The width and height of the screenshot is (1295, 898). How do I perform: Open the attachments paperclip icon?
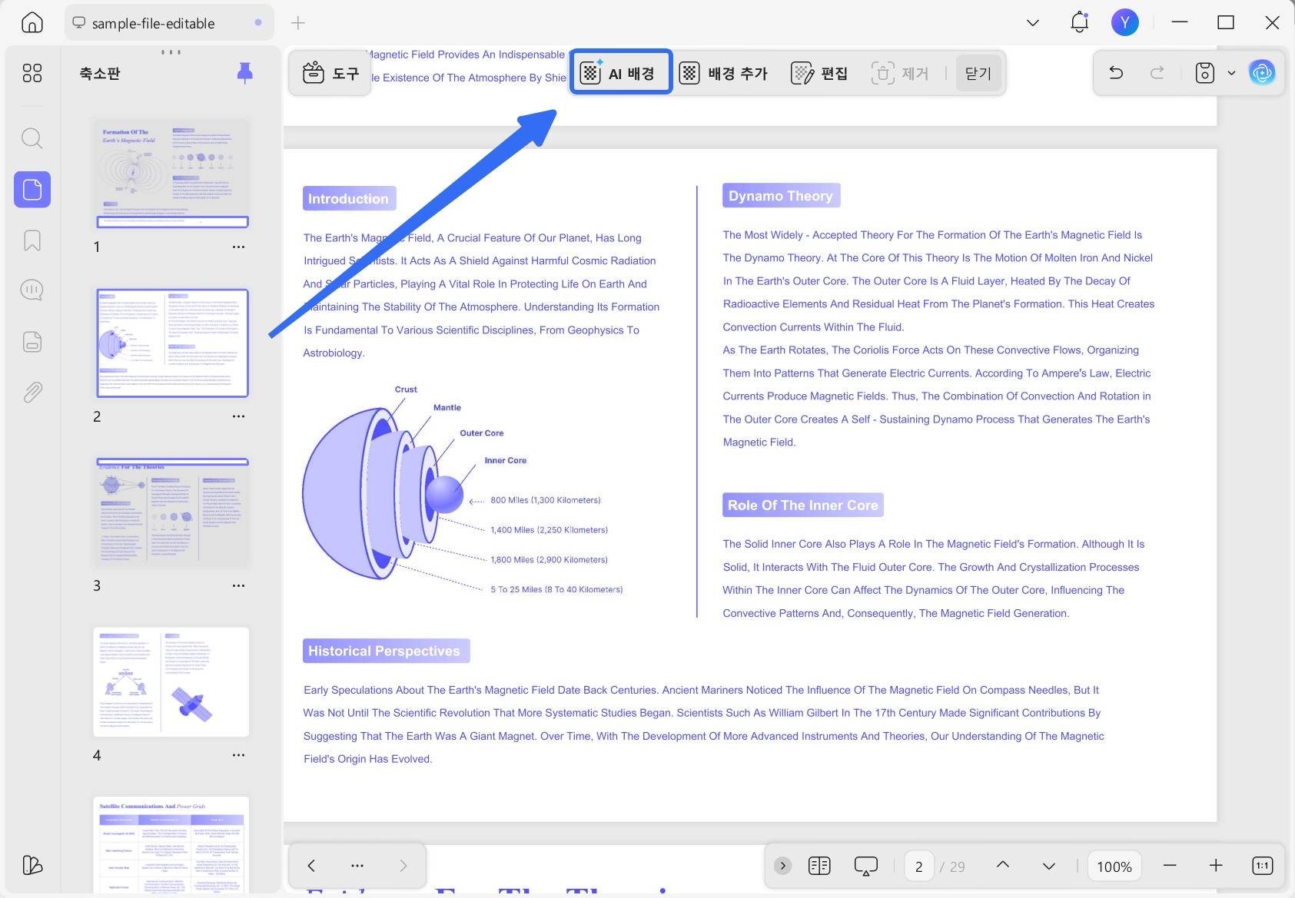[32, 393]
